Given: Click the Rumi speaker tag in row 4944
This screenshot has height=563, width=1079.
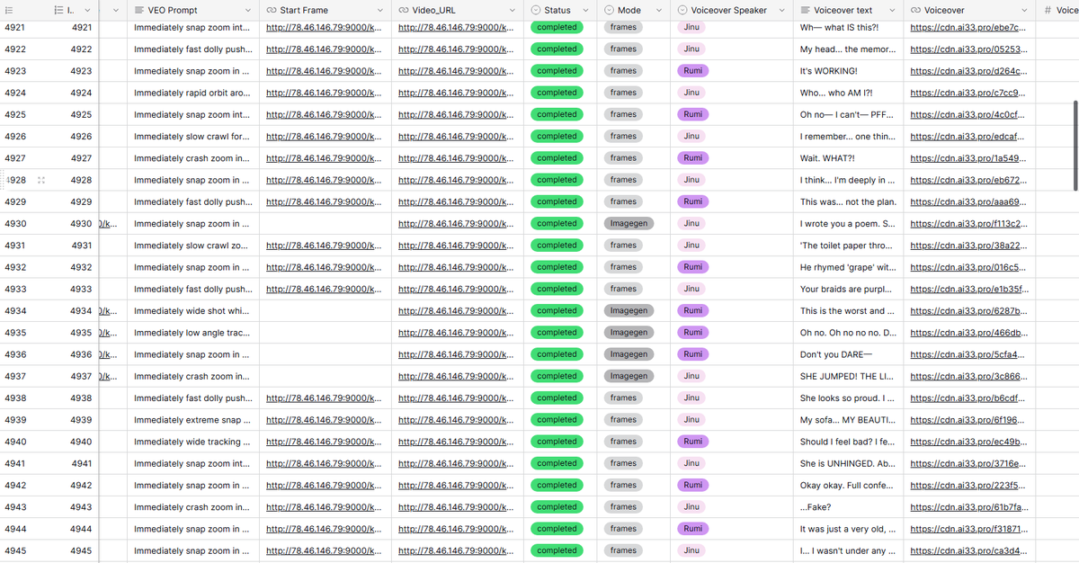Looking at the screenshot, I should [x=692, y=529].
